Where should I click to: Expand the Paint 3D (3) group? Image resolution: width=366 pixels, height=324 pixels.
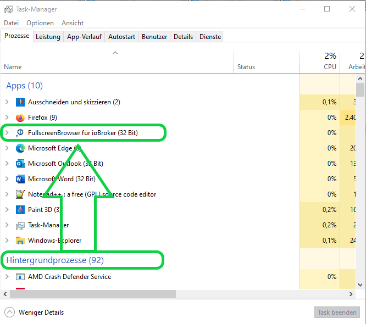click(7, 210)
